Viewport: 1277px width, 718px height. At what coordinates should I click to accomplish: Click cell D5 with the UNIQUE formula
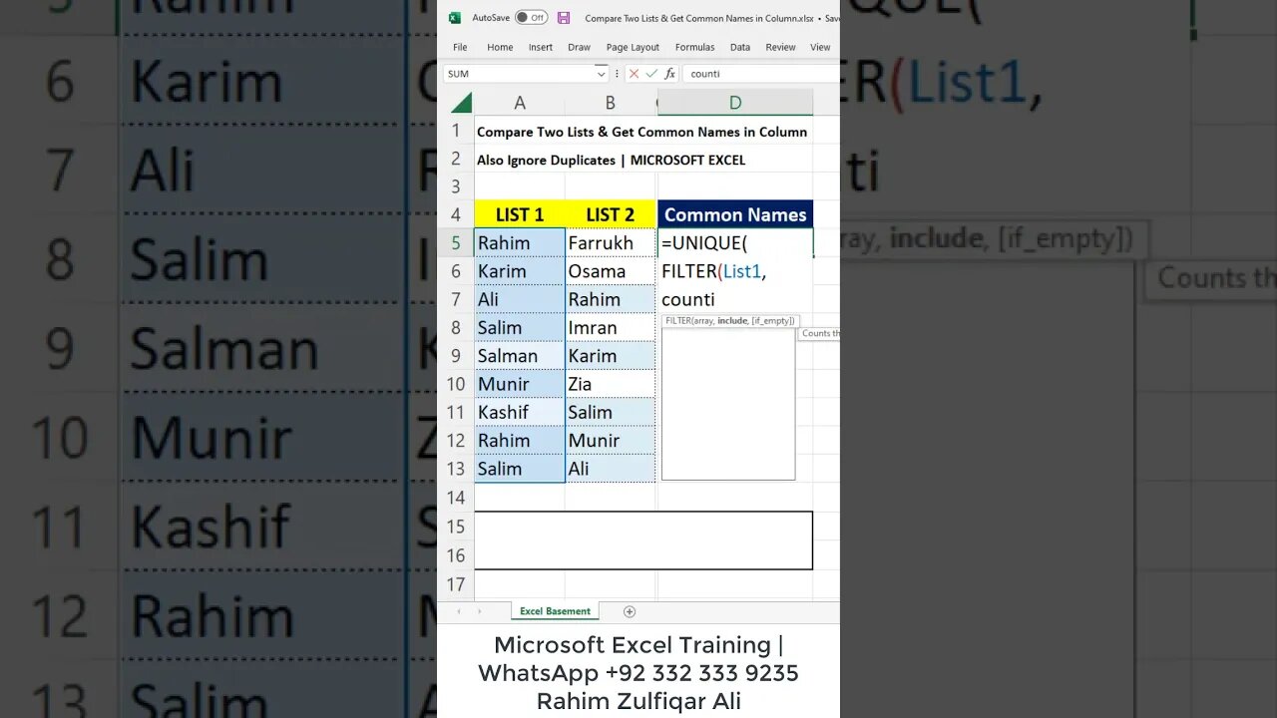[x=735, y=242]
